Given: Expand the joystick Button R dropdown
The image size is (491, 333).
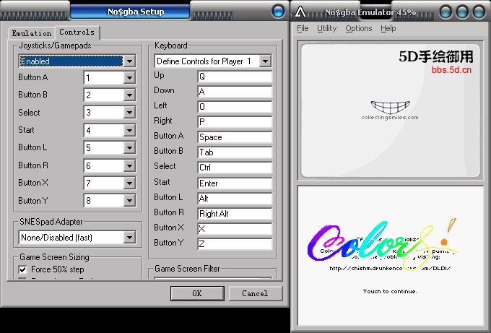Looking at the screenshot, I should (129, 165).
